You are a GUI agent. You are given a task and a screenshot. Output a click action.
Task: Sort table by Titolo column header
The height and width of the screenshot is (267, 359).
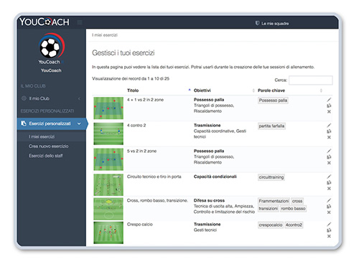pos(133,90)
